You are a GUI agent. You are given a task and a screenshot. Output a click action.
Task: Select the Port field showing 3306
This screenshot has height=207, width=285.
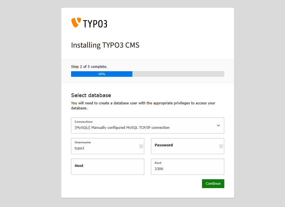click(184, 168)
